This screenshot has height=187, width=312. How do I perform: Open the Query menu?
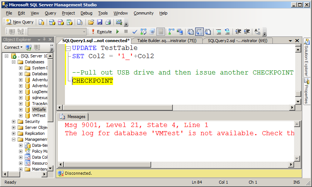pyautogui.click(x=50, y=13)
